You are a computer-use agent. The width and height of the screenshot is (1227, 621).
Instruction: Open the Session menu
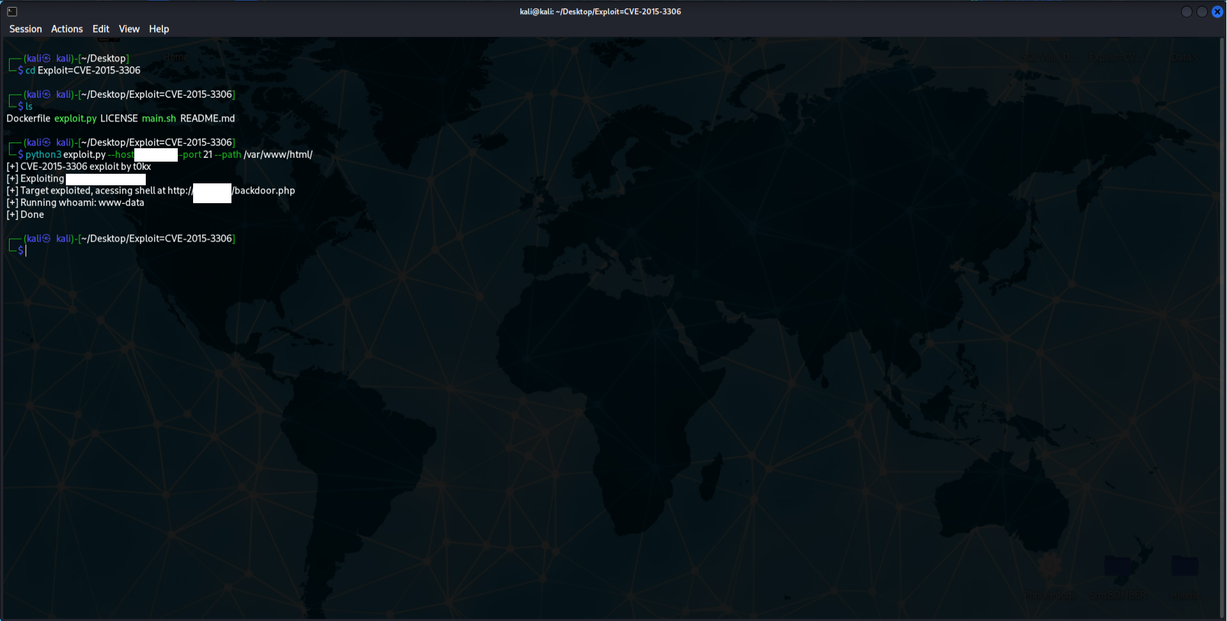point(26,29)
